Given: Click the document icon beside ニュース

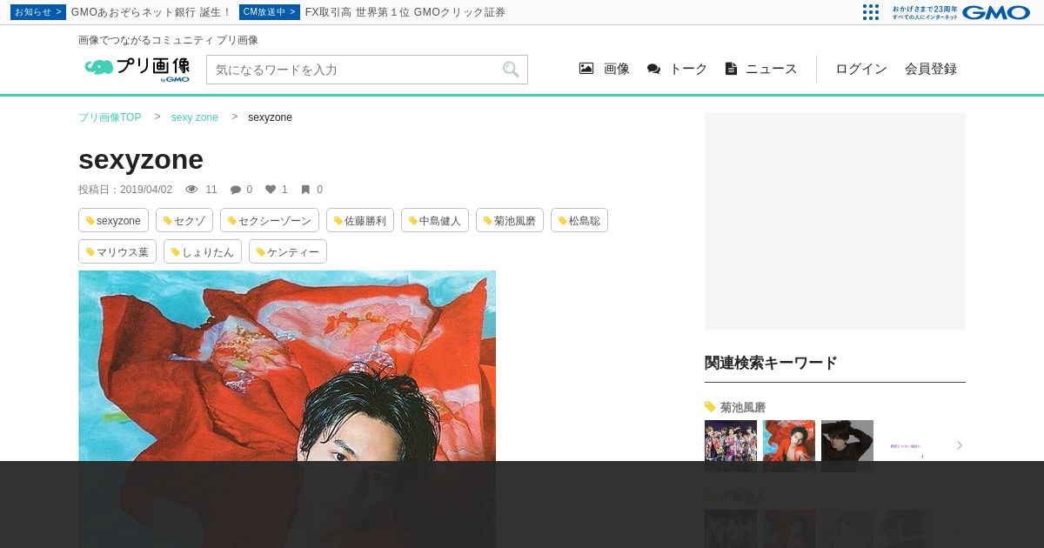Looking at the screenshot, I should tap(731, 69).
